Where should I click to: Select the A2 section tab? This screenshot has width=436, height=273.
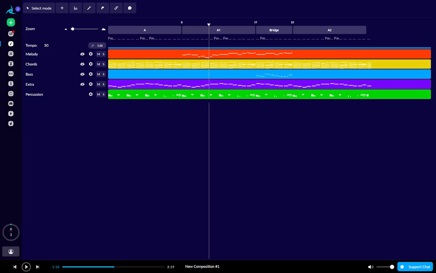pos(329,30)
